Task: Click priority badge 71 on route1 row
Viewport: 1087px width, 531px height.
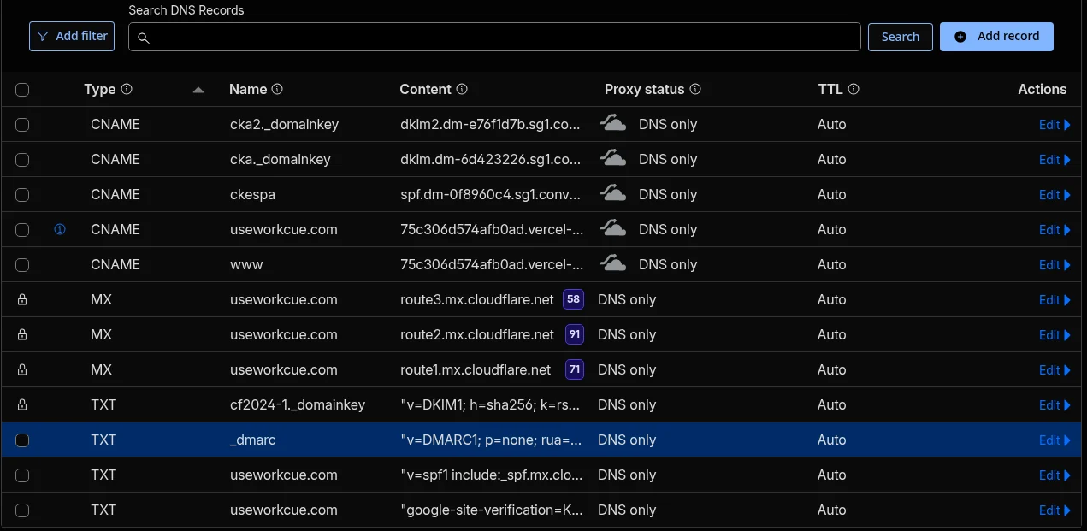Action: (x=575, y=369)
